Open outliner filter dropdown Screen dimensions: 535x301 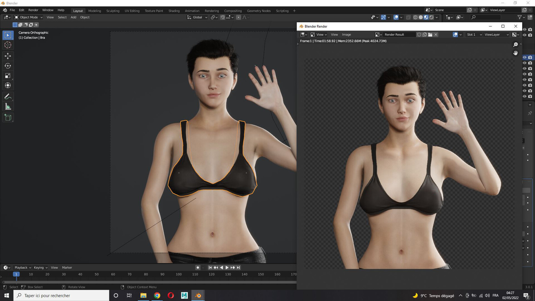click(x=521, y=17)
